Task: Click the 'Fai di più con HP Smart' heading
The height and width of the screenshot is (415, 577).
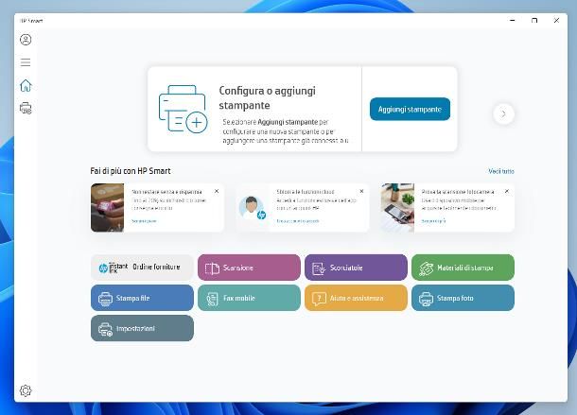Action: point(131,171)
